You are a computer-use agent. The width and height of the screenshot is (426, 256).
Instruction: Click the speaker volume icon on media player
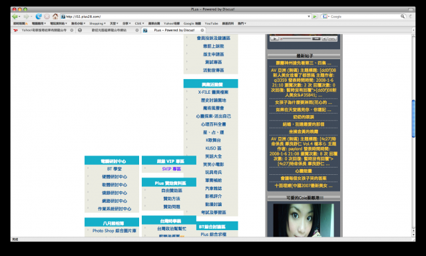coord(324,39)
